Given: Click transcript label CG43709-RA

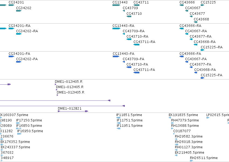Looking at the screenshot, I should (134, 31).
